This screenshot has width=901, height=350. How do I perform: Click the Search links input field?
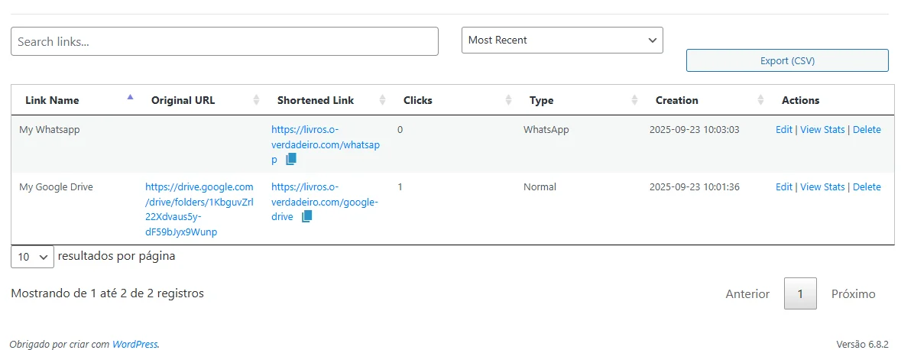[x=225, y=41]
